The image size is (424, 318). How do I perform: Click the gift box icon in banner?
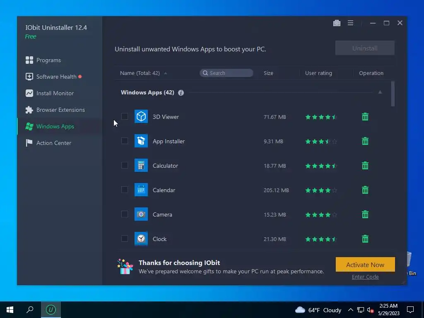125,267
